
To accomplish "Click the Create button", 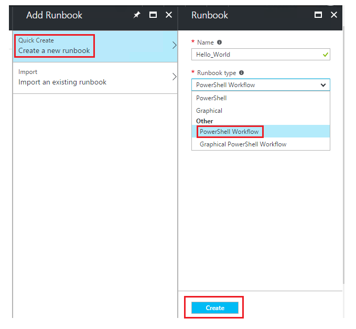I will pyautogui.click(x=215, y=308).
